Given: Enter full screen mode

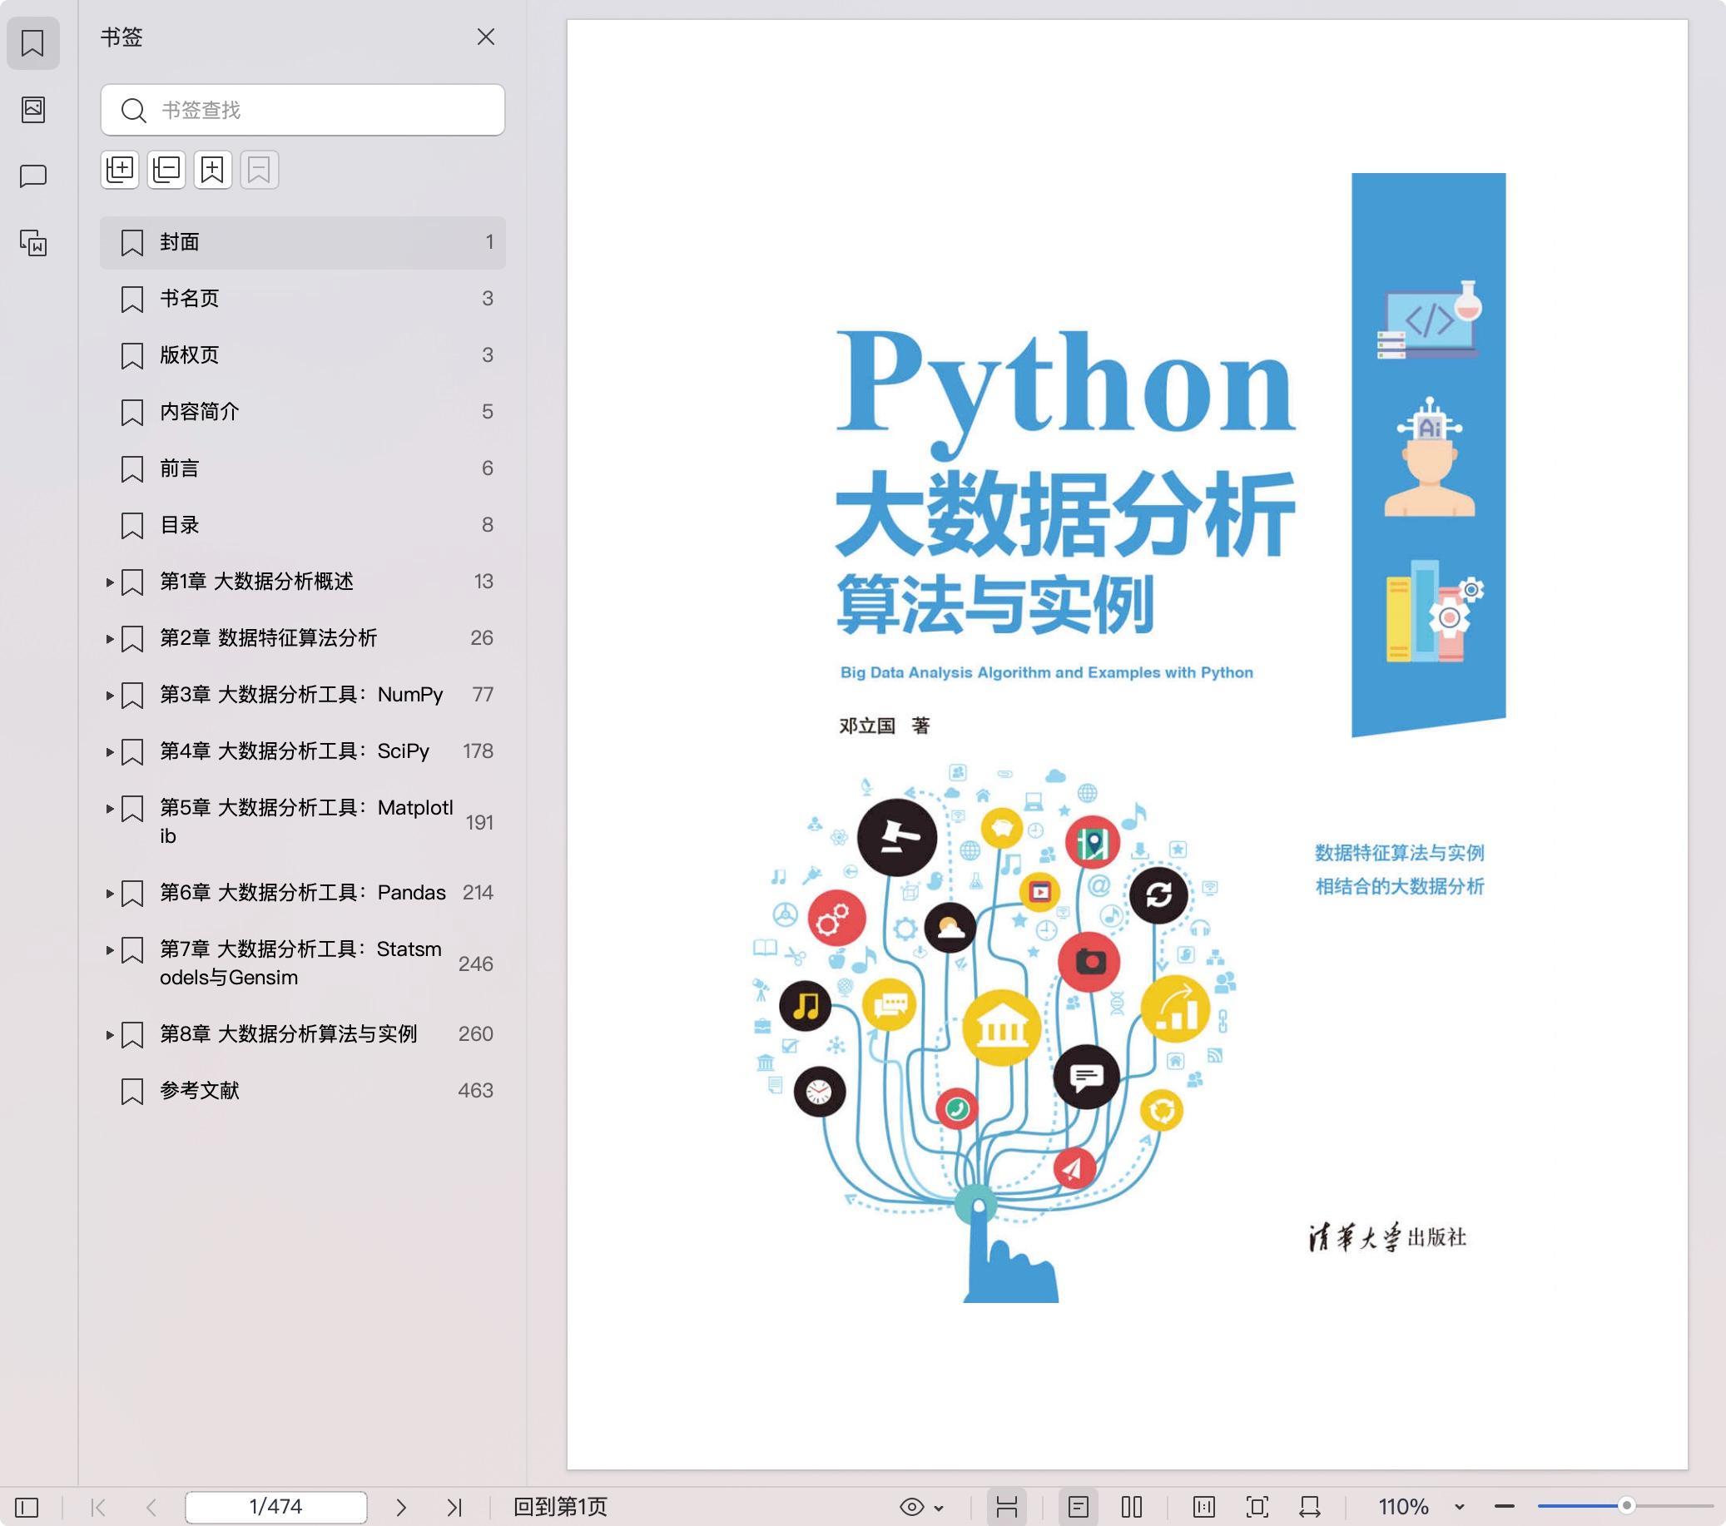Looking at the screenshot, I should [x=1257, y=1507].
